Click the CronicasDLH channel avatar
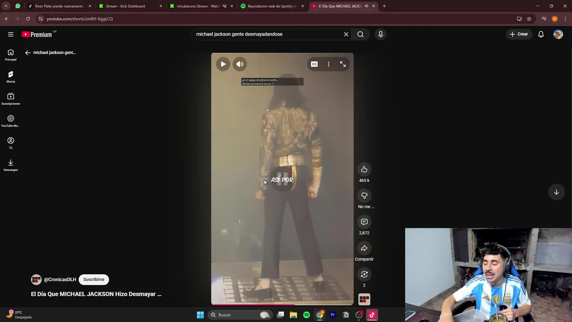Viewport: 572px width, 322px height. (36, 280)
